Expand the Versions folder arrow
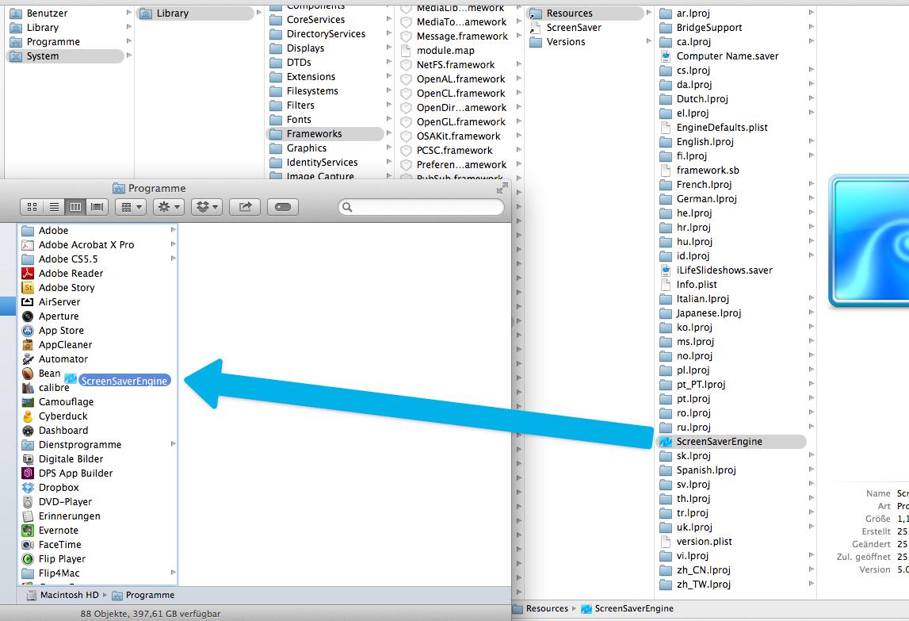 [649, 42]
